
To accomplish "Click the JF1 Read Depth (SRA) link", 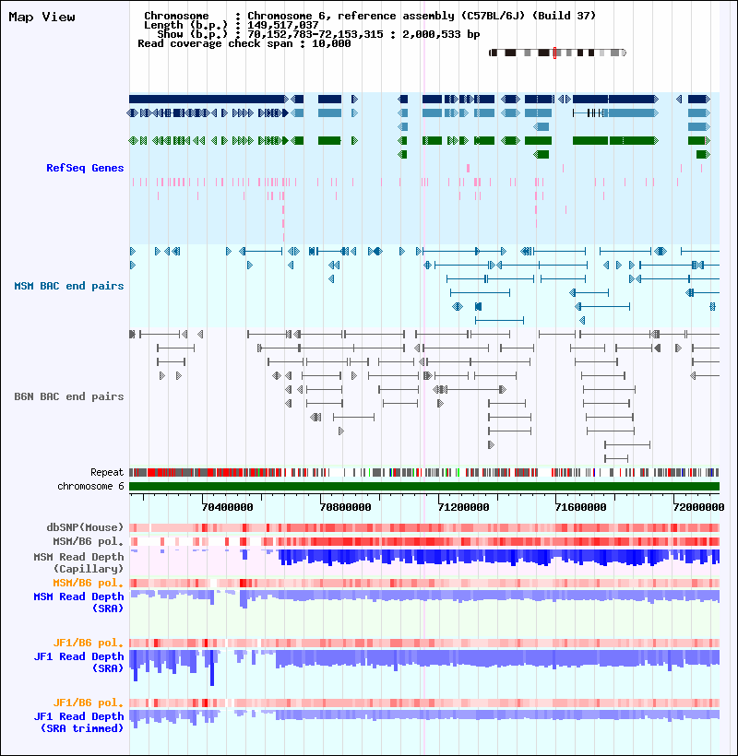I will tap(78, 662).
